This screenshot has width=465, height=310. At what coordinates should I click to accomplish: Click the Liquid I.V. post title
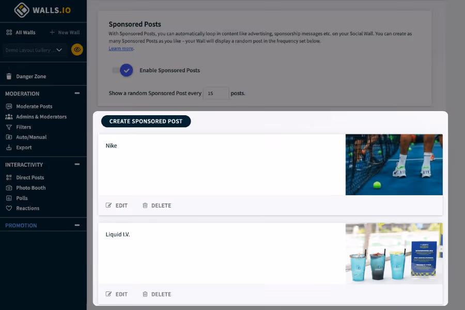118,235
